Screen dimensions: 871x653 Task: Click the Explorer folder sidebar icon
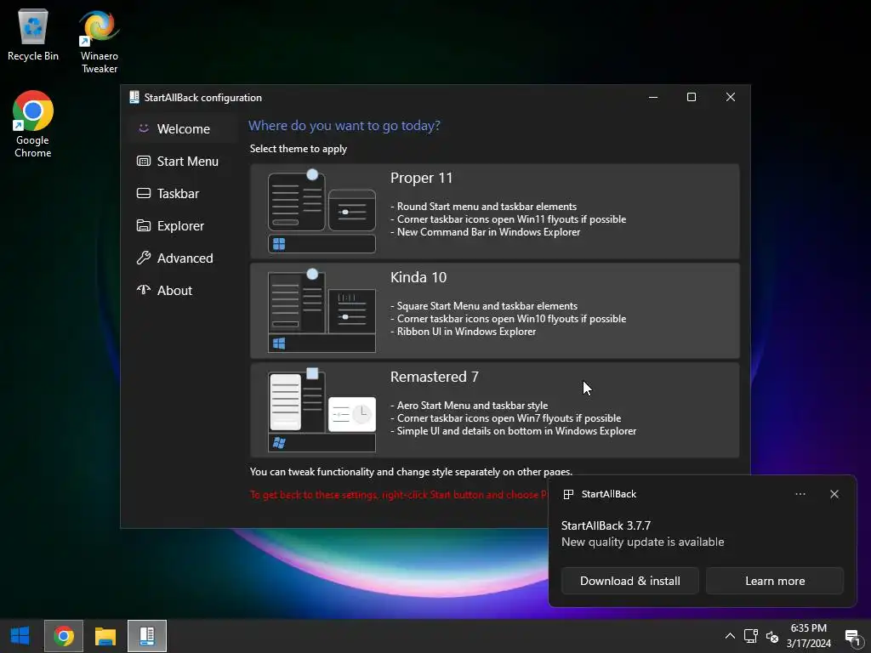[143, 225]
